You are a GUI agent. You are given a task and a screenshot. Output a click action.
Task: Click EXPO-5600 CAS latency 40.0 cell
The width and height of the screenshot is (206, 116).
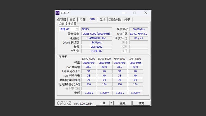click(x=104, y=67)
